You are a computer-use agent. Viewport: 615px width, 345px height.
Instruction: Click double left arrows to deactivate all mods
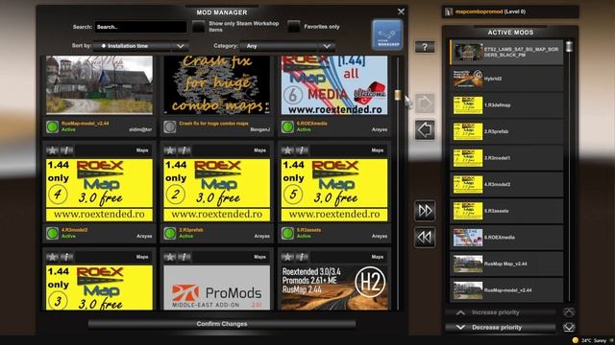[425, 237]
